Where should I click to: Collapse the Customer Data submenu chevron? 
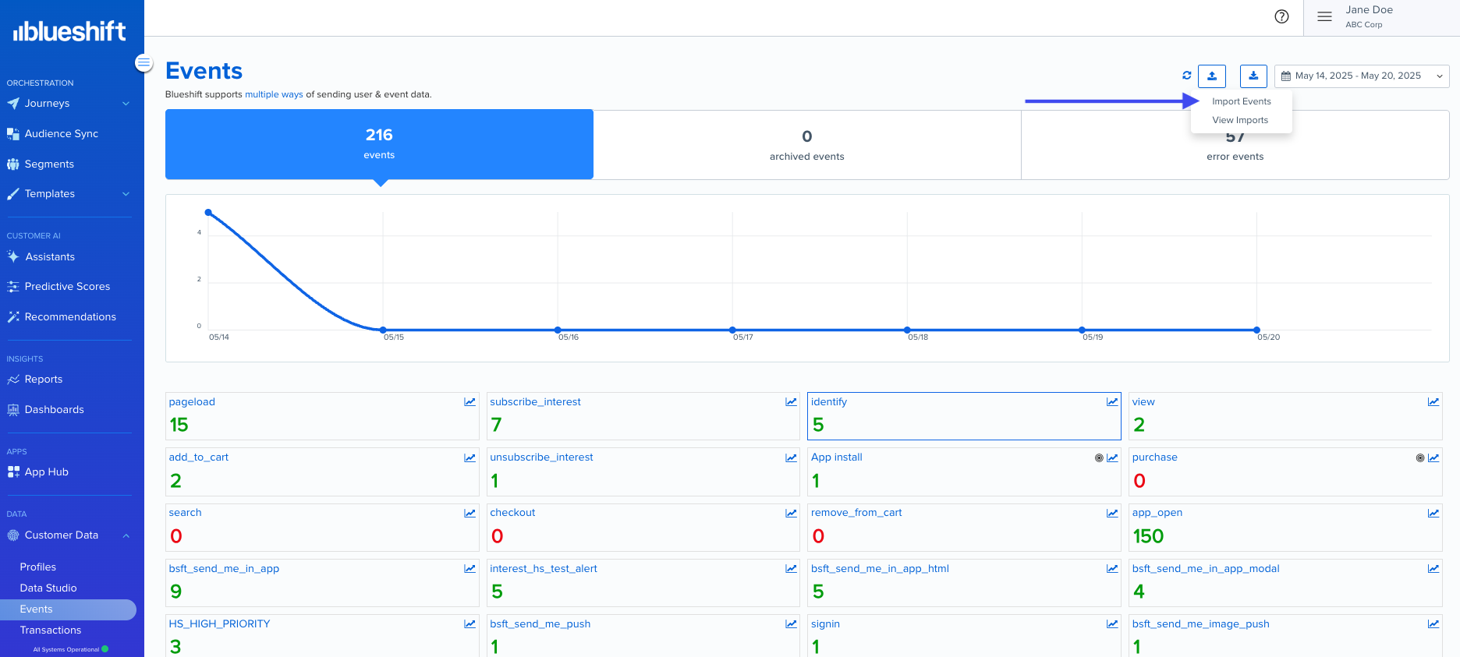[126, 535]
